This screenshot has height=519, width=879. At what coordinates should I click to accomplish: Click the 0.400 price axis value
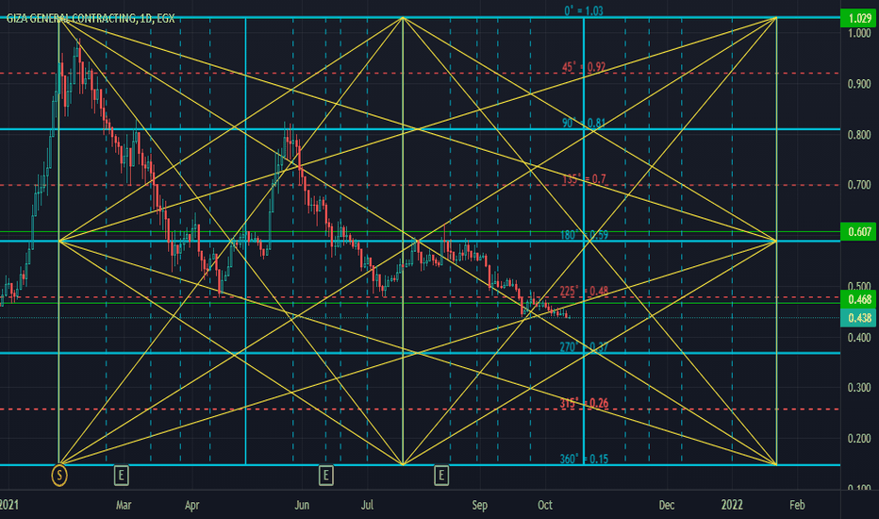click(x=859, y=337)
